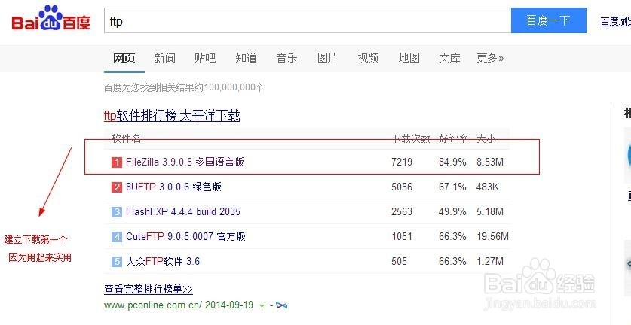Click the result count text 100,000,000个
Screen dimensions: 631x325
234,87
